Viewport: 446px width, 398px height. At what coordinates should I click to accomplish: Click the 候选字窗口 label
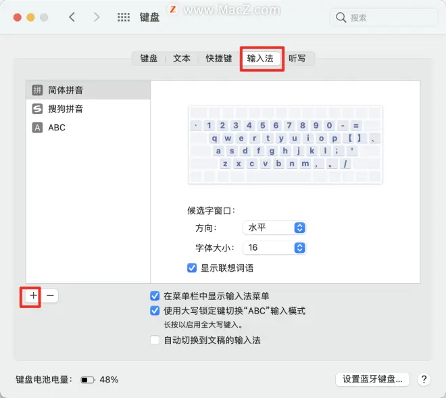(x=211, y=211)
